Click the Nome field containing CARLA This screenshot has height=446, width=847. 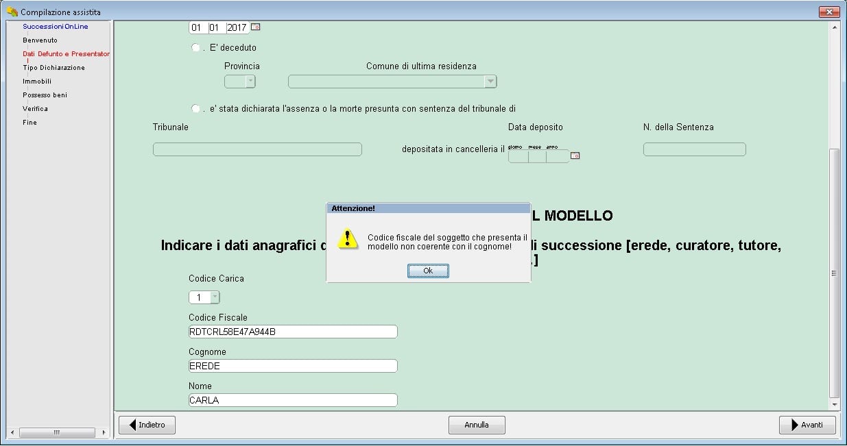point(293,400)
